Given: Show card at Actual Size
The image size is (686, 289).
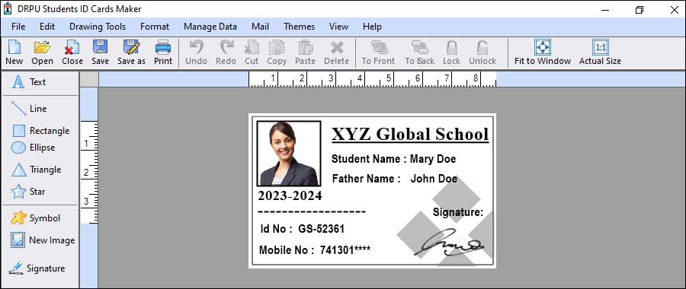Looking at the screenshot, I should (601, 52).
